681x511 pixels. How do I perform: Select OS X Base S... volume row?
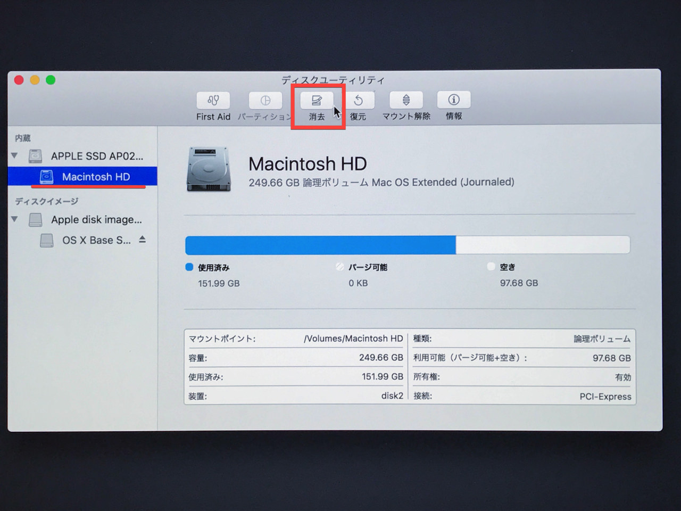pyautogui.click(x=82, y=240)
